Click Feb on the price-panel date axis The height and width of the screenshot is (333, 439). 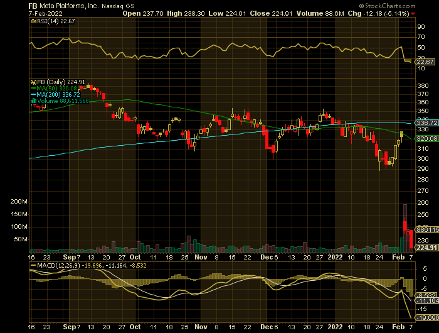click(x=398, y=257)
